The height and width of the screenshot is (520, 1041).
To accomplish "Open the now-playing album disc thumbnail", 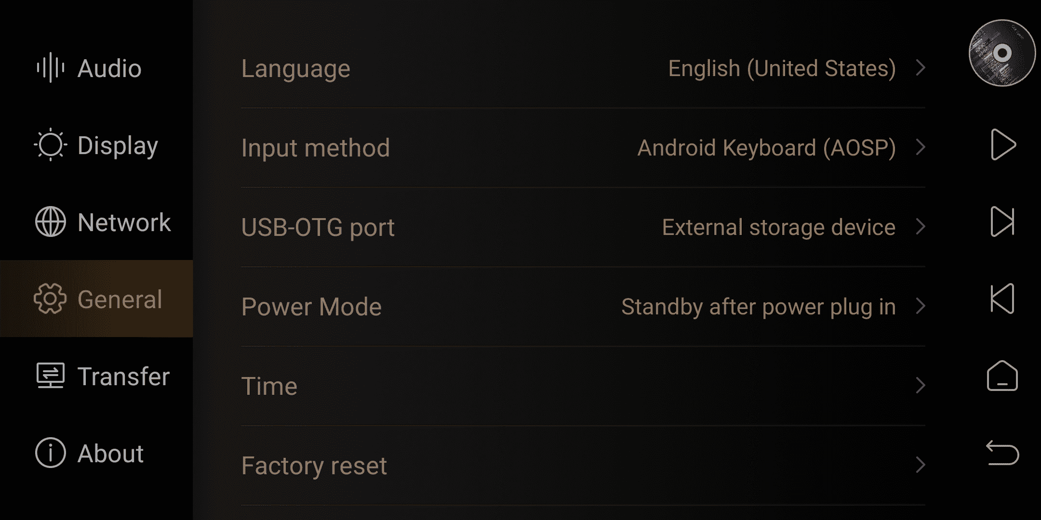I will [x=1002, y=53].
